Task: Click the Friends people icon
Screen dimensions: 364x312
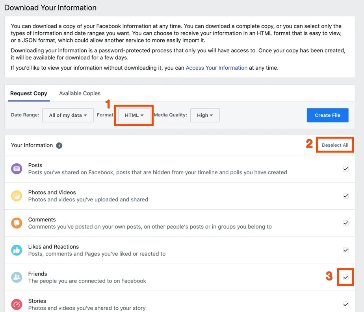Action: click(x=17, y=277)
